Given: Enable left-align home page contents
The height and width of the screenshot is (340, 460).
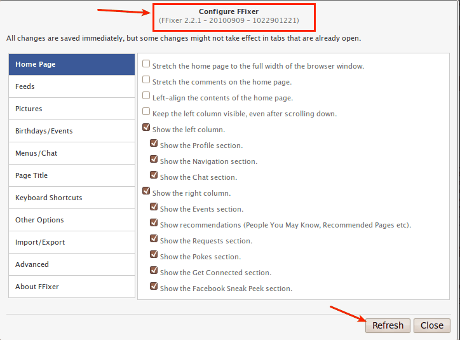Looking at the screenshot, I should coord(146,95).
